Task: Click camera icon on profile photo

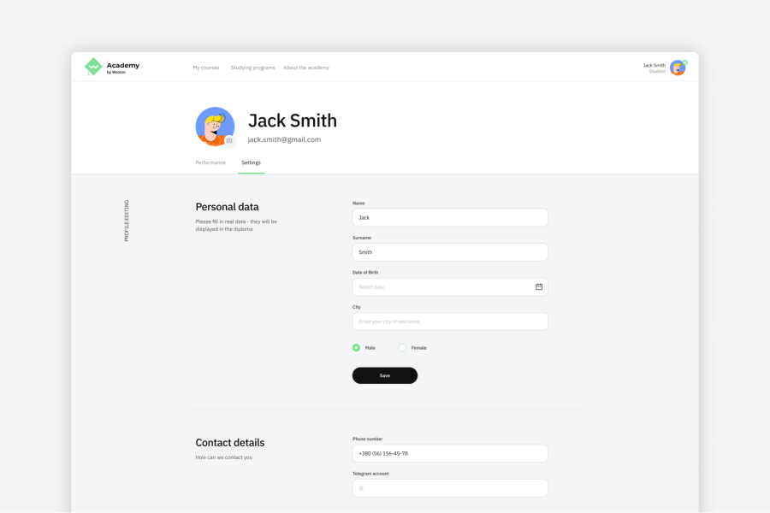Action: 229,140
